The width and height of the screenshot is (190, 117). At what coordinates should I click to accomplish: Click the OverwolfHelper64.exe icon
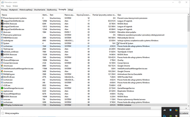pyautogui.click(x=2, y=94)
